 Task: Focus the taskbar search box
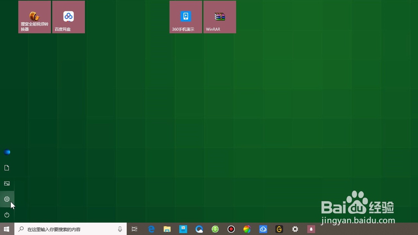70,229
